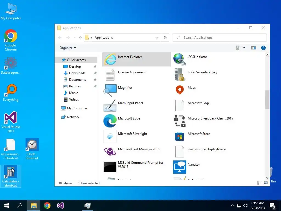
Task: Click File Explorer on the taskbar
Action: coord(34,206)
